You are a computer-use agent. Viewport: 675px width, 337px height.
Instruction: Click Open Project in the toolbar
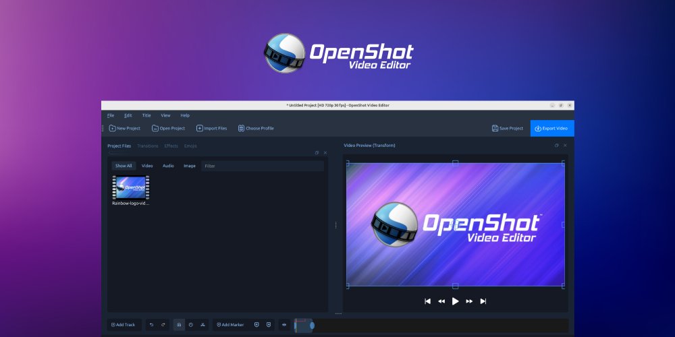168,128
